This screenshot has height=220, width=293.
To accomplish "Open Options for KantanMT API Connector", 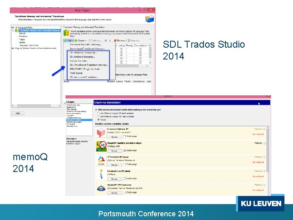I will pos(114,193).
